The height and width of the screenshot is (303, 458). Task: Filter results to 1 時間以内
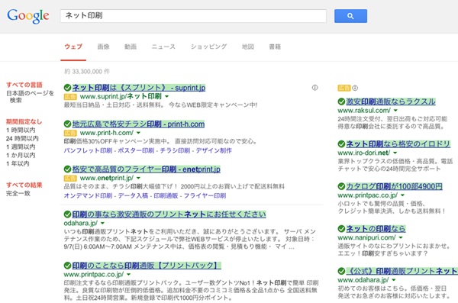tap(21, 130)
